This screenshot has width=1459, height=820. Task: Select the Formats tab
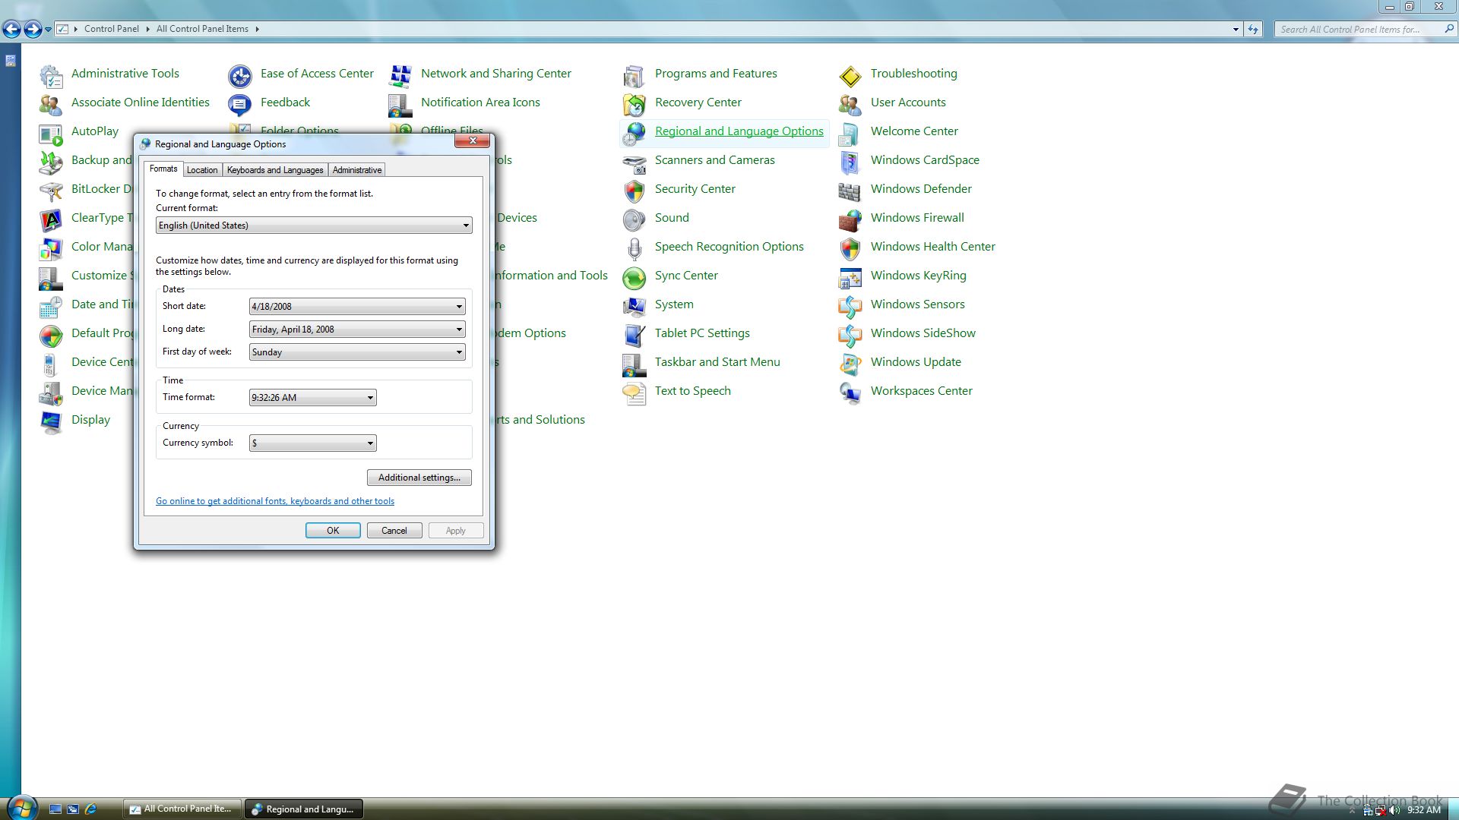click(163, 169)
